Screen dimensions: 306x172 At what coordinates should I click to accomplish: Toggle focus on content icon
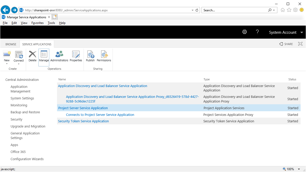coord(300,44)
